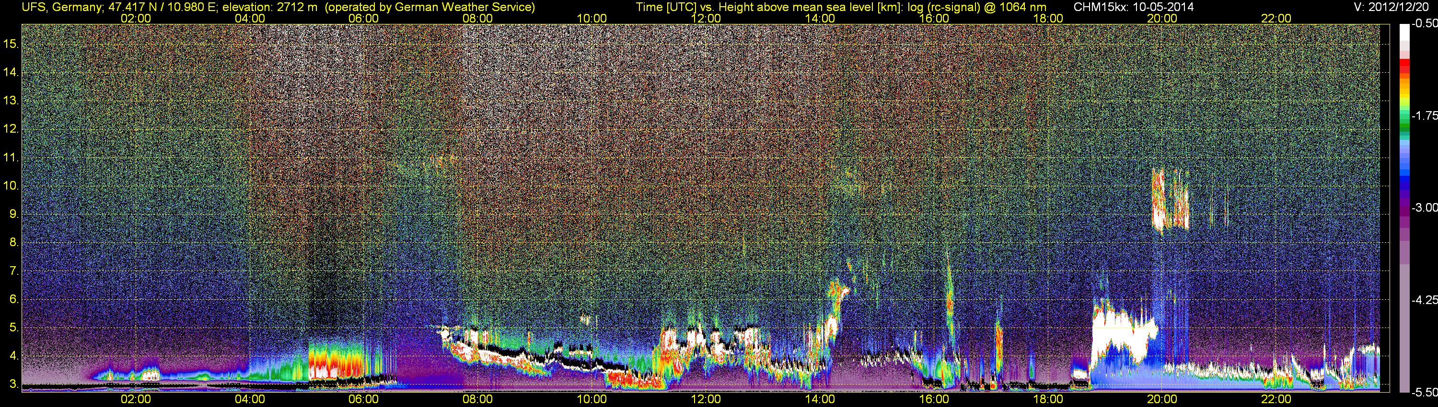Viewport: 1438px width, 407px height.
Task: Click the red-orange signal block between 05:00 and 06:00
Action: (x=336, y=362)
